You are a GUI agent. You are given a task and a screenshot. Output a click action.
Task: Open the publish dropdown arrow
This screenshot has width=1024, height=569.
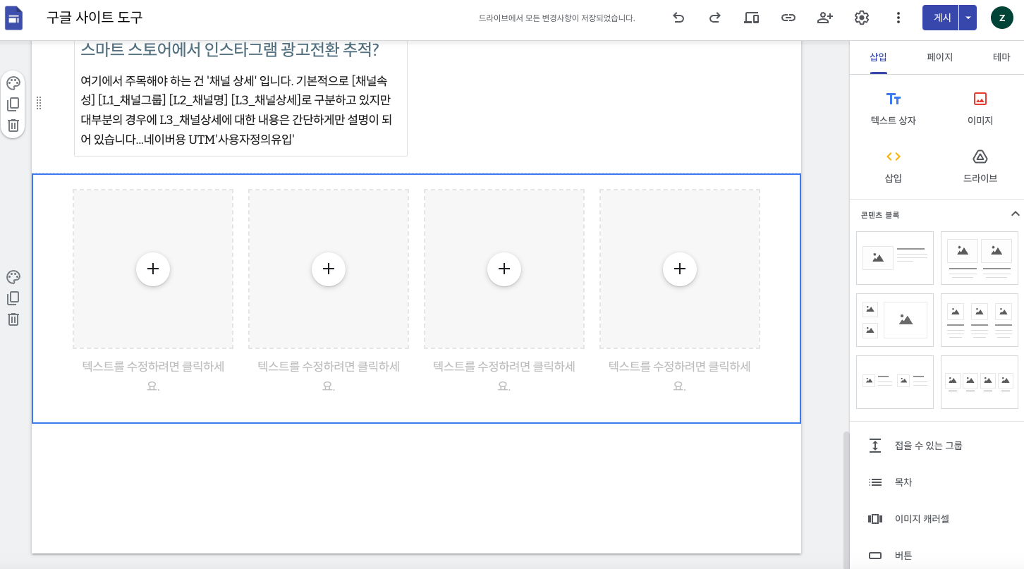point(968,18)
